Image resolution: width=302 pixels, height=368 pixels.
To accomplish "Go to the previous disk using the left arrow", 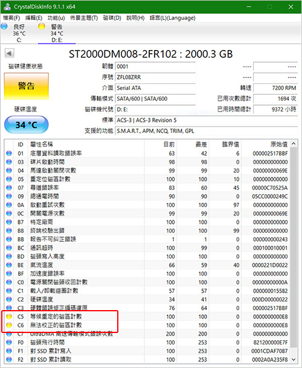I will point(10,53).
